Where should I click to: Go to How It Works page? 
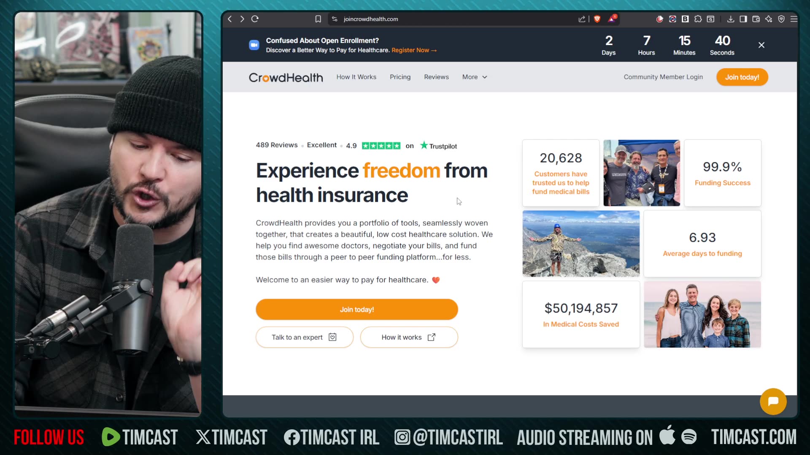point(356,77)
